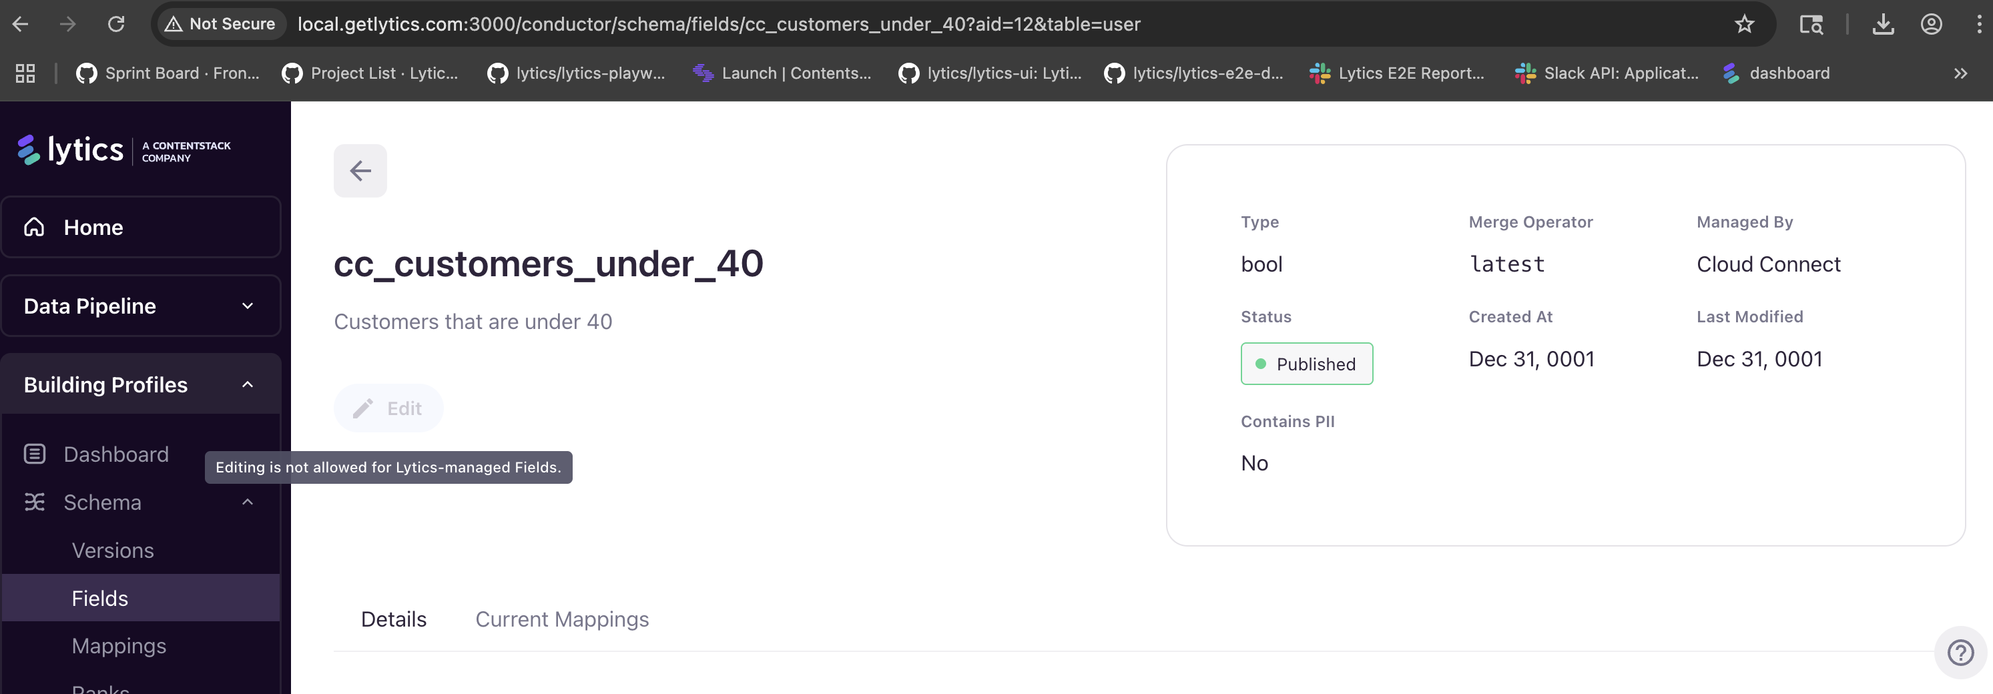1993x694 pixels.
Task: Click the browser forward arrow
Action: 68,24
